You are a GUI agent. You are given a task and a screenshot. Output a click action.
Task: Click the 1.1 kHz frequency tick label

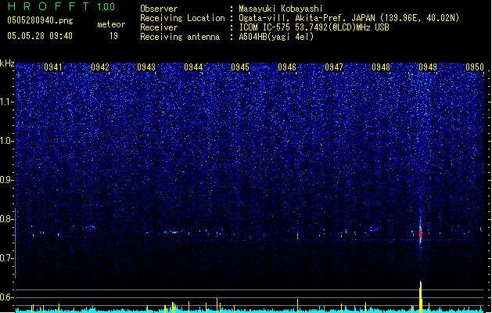pos(7,102)
